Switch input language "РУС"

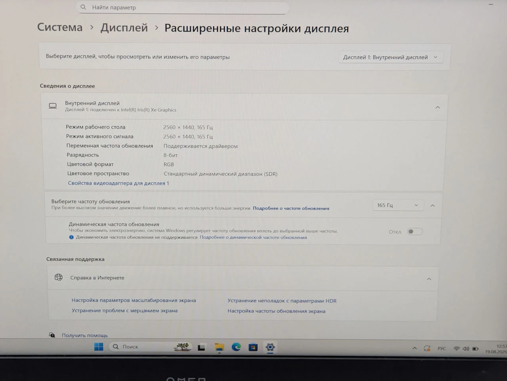coord(442,349)
